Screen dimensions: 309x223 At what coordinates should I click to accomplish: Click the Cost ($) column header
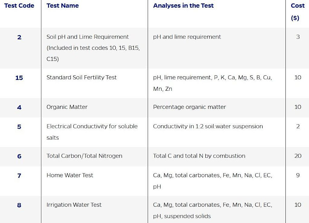coord(297,11)
